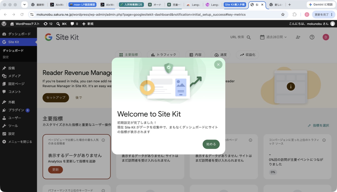The image size is (337, 192).
Task: Open the comments bubble in admin bar
Action: pos(74,24)
